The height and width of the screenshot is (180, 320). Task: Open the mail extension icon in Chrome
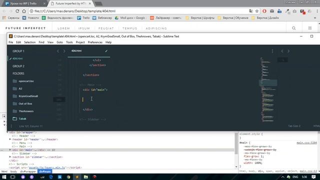click(x=272, y=11)
